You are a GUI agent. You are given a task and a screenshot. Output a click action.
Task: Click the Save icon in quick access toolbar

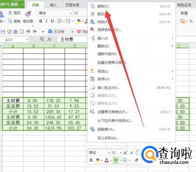click(x=3, y=32)
